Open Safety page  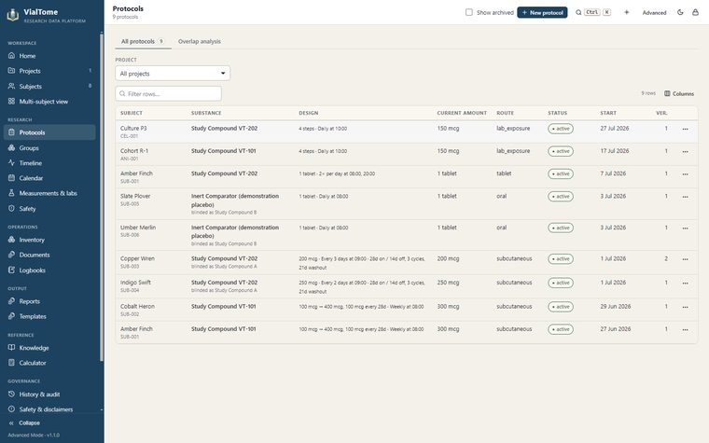[x=49, y=209]
